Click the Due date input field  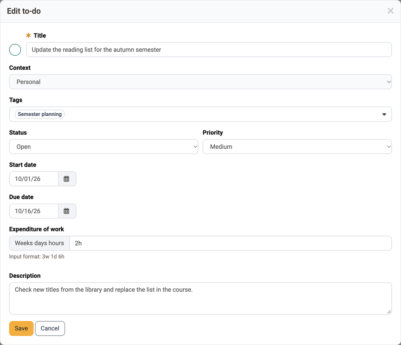[34, 211]
